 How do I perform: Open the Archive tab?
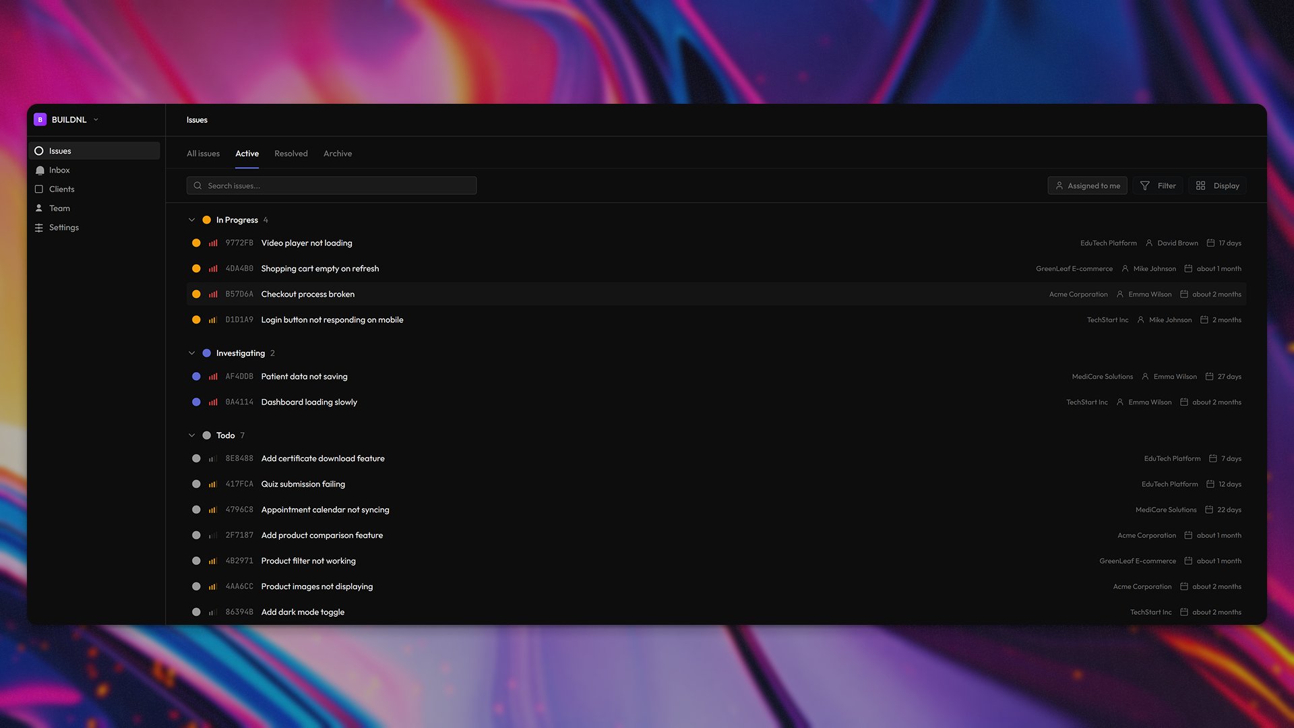[337, 153]
